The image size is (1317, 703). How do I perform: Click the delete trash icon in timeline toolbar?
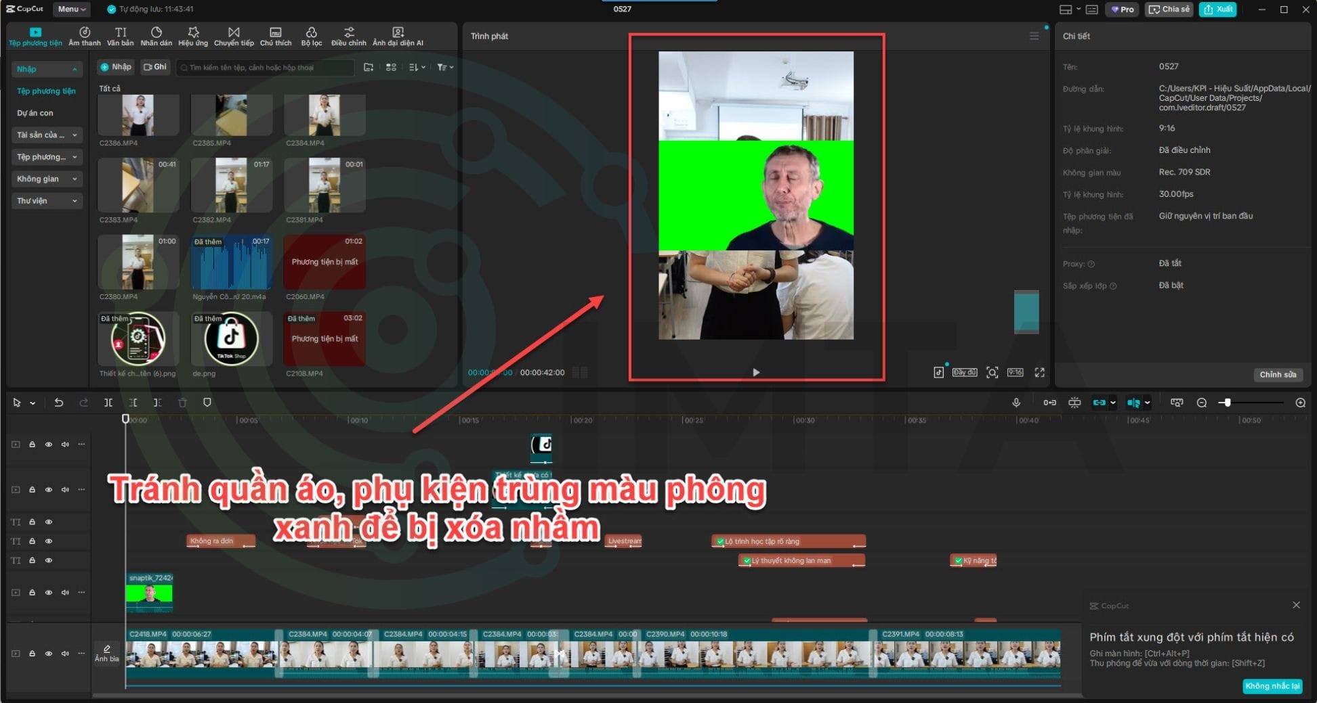point(182,403)
